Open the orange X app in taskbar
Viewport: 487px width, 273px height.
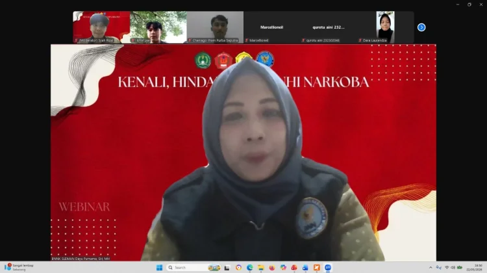pyautogui.click(x=316, y=268)
